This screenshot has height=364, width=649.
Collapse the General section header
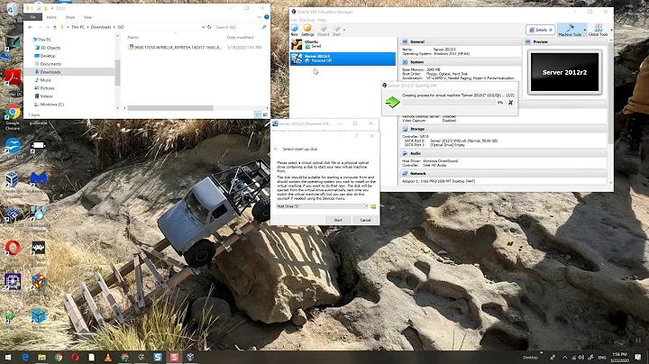tap(461, 41)
